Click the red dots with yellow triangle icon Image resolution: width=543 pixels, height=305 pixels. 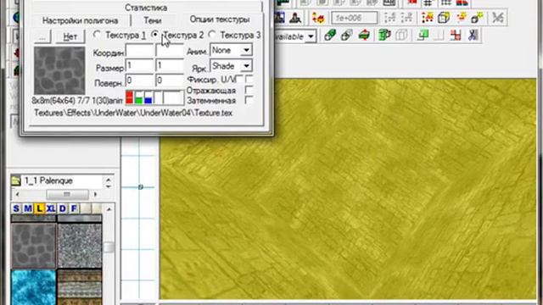[428, 18]
